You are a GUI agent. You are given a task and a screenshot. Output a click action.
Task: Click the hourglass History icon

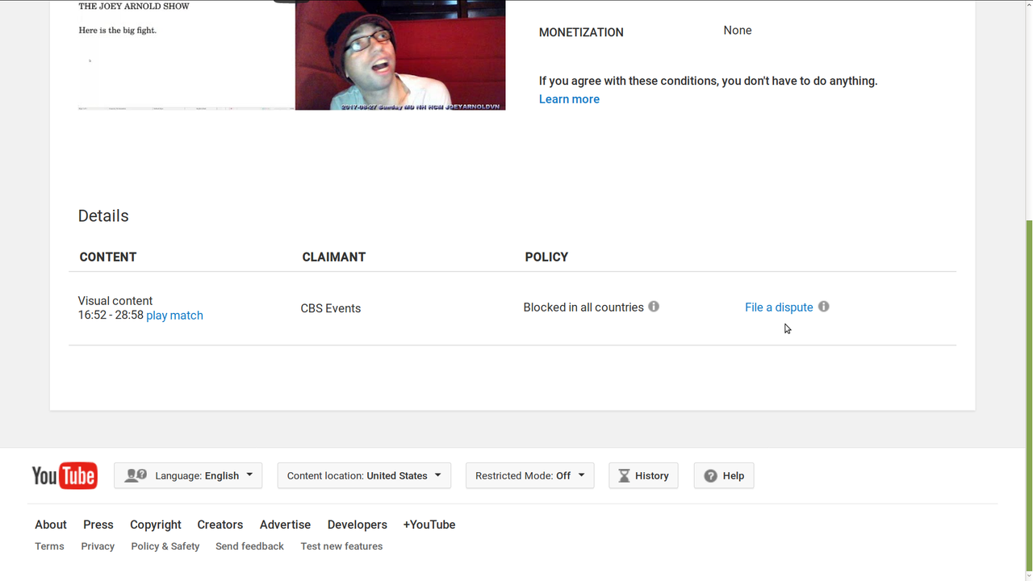tap(624, 476)
